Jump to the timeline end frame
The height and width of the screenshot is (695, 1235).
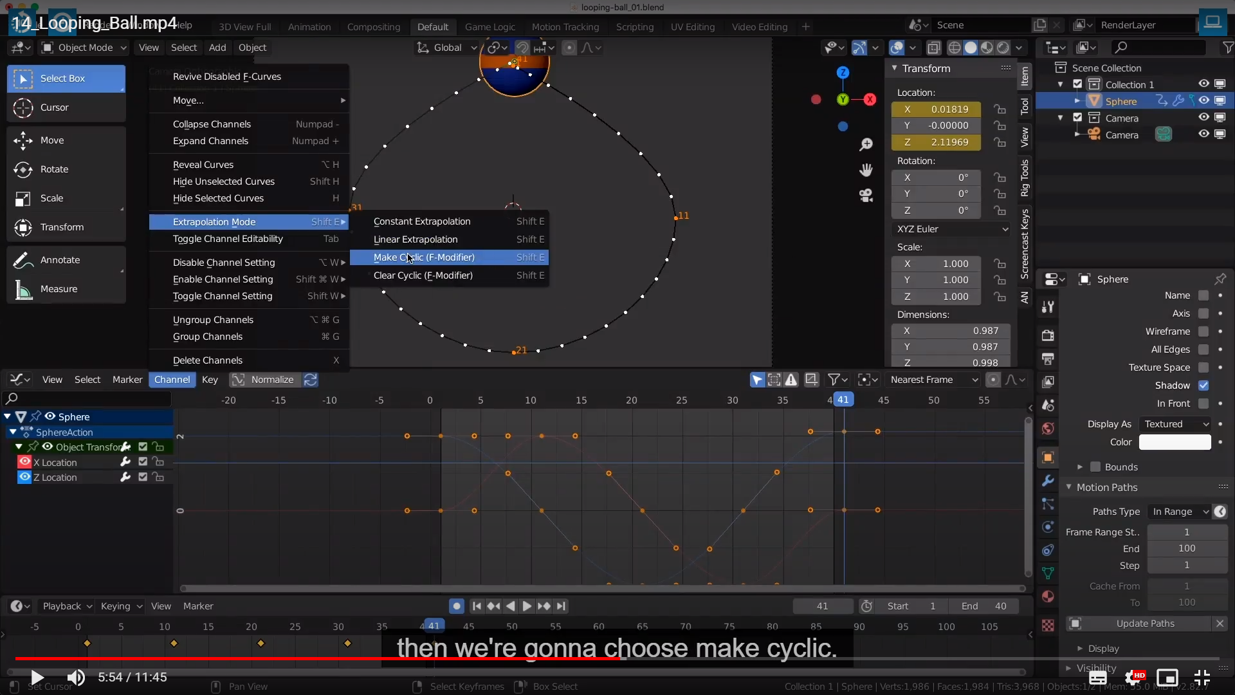(562, 606)
